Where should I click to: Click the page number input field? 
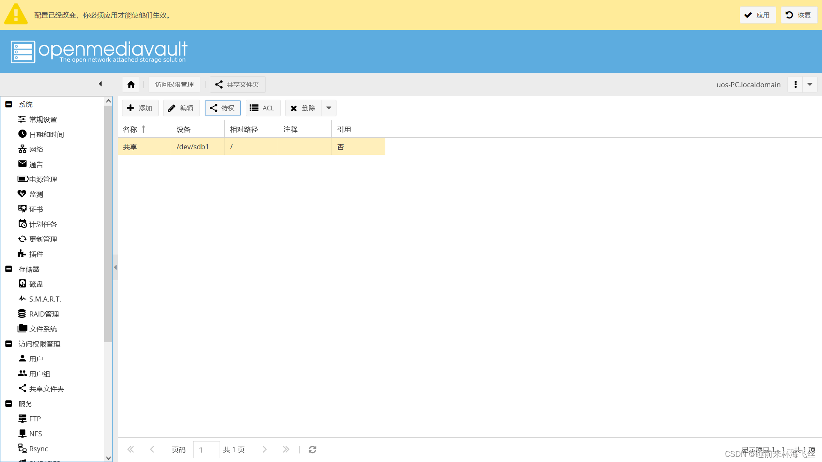click(x=206, y=450)
